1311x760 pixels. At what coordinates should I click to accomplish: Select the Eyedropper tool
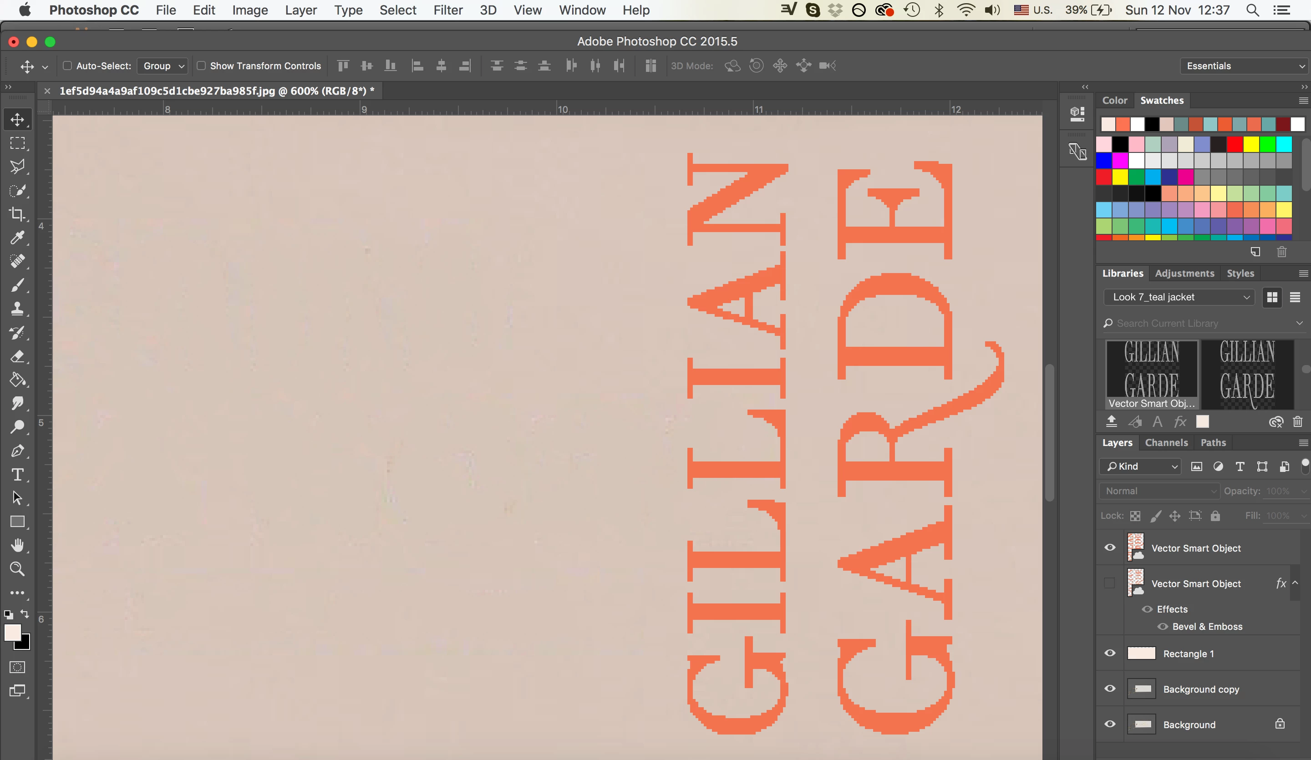tap(17, 238)
